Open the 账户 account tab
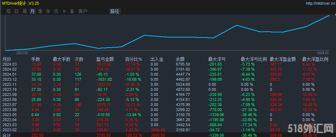The height and width of the screenshot is (137, 336). click(x=83, y=11)
